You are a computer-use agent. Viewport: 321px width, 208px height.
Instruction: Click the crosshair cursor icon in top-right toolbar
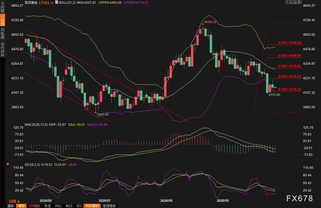tap(287, 2)
